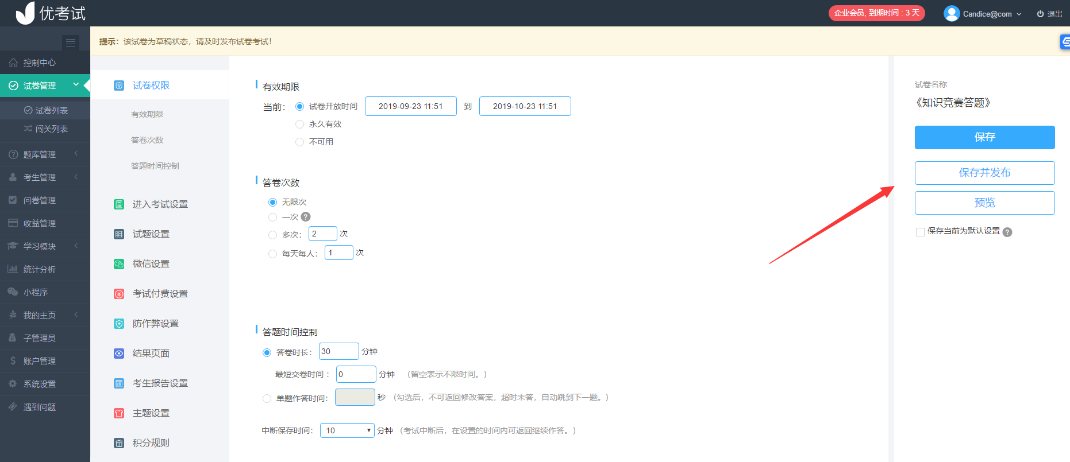
Task: Select the 试卷开放时间 radio button
Action: (x=299, y=106)
